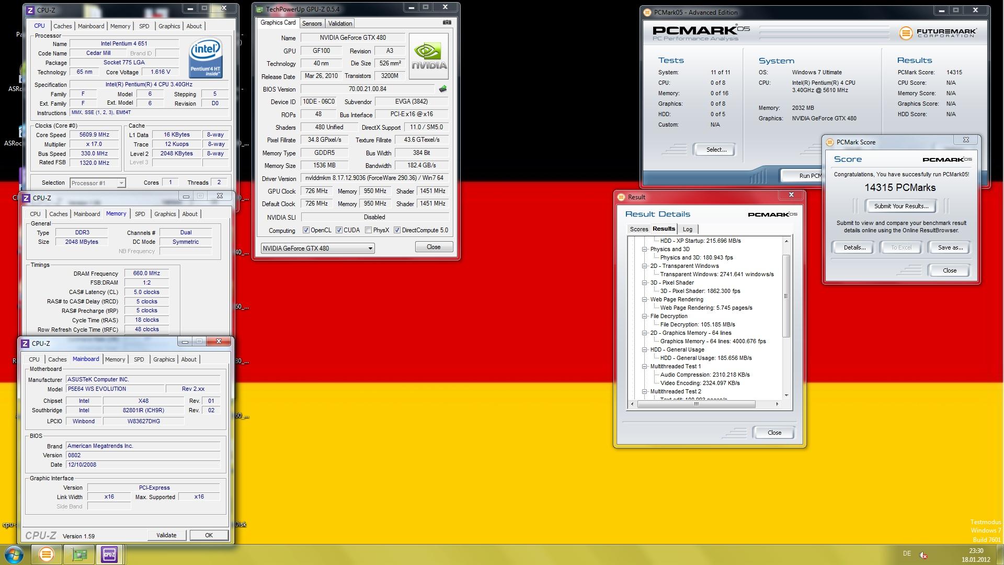Click the horizontal scrollbar thumb in Result Details
Image resolution: width=1004 pixels, height=565 pixels.
point(696,404)
